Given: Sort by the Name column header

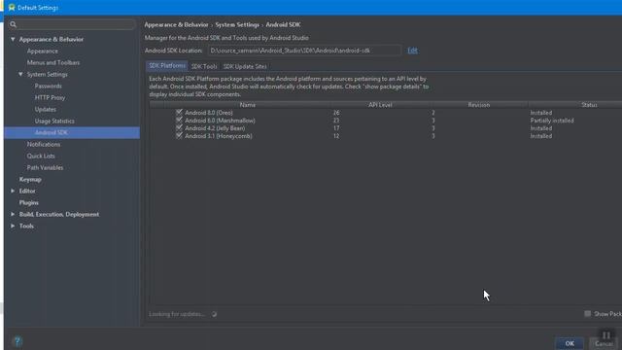Looking at the screenshot, I should coord(247,105).
